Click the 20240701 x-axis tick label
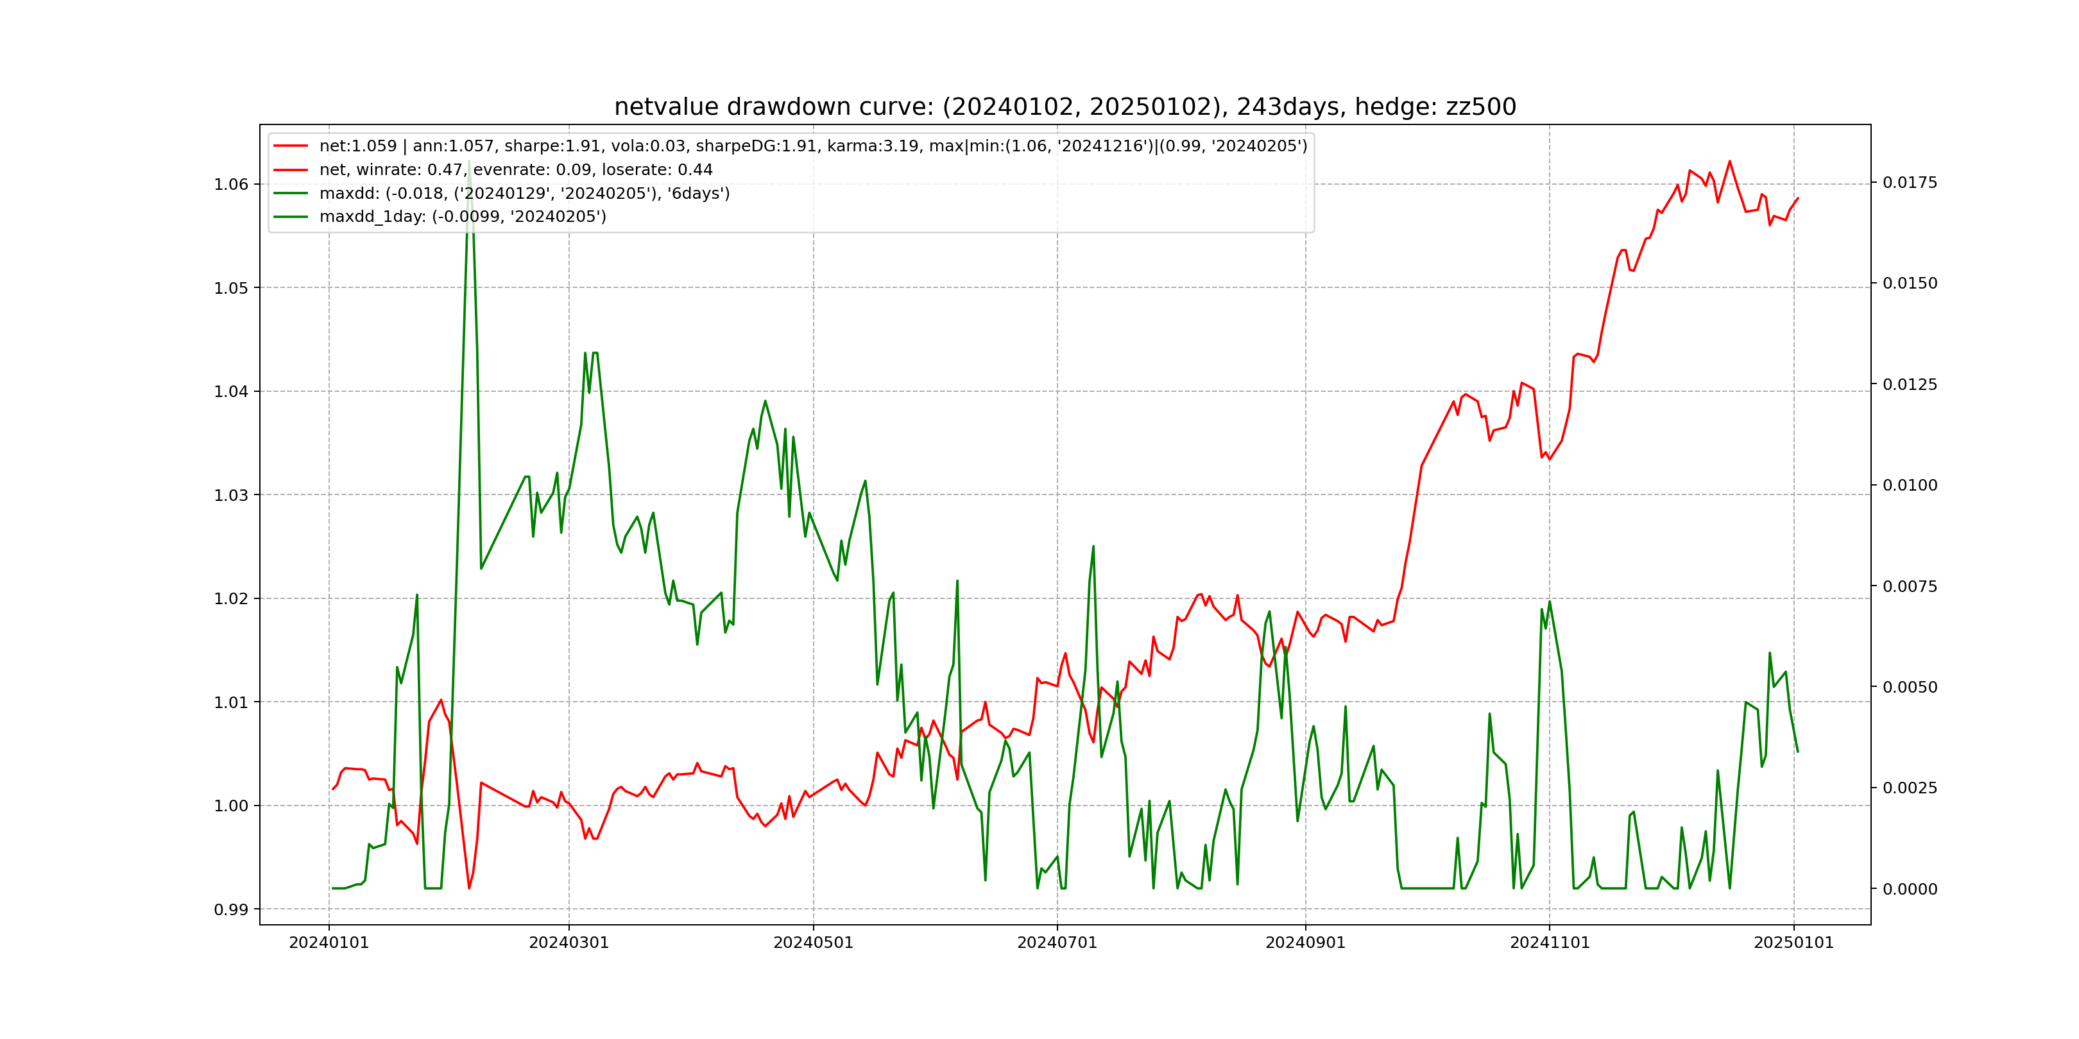Viewport: 2079px width, 1039px height. coord(1057,943)
